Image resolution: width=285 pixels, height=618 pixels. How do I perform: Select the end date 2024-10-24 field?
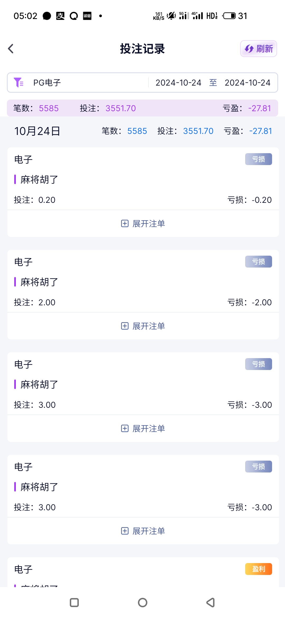tap(248, 83)
